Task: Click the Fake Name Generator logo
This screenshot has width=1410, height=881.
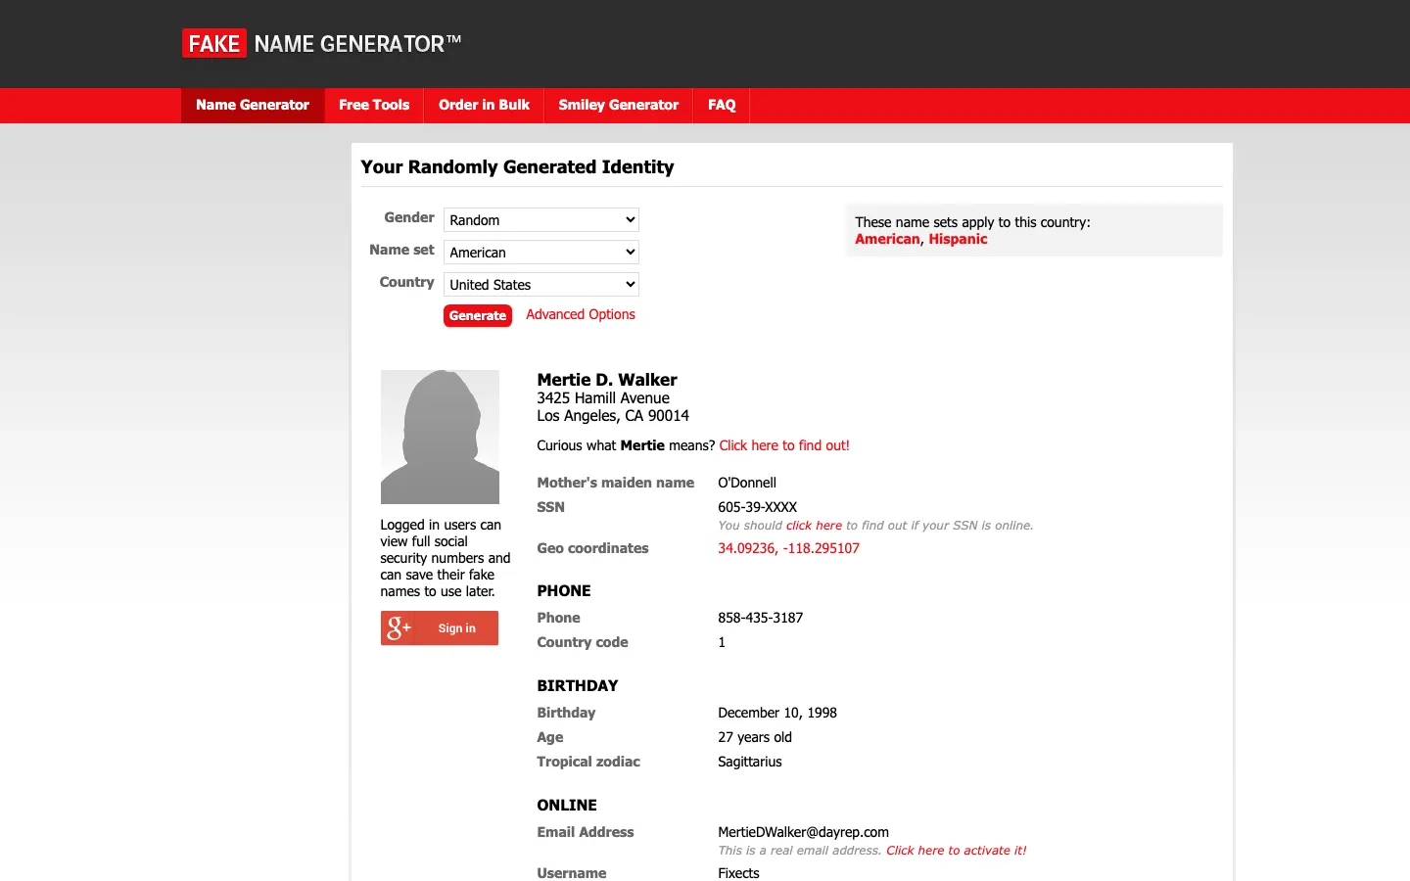Action: tap(321, 44)
